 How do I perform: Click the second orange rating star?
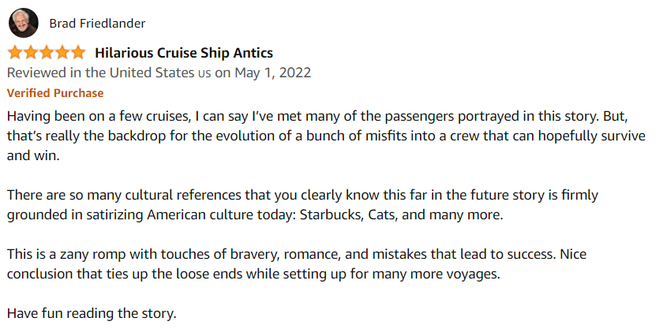[x=31, y=53]
